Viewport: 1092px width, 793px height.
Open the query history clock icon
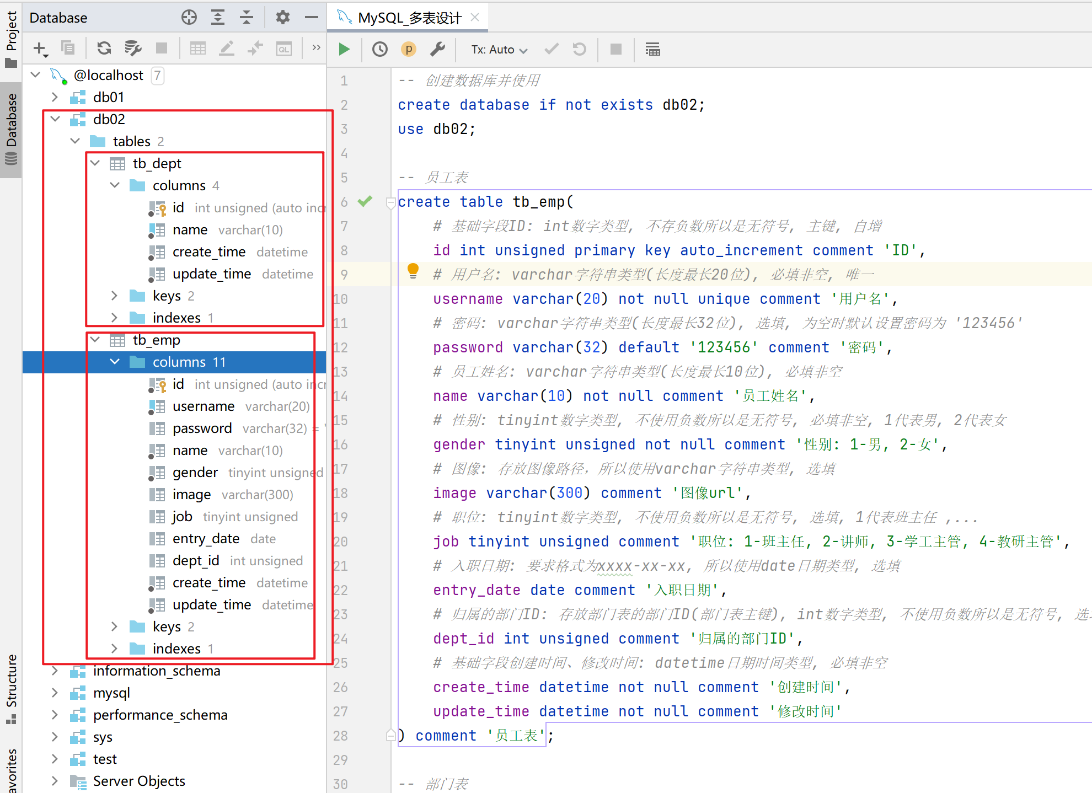(x=379, y=50)
